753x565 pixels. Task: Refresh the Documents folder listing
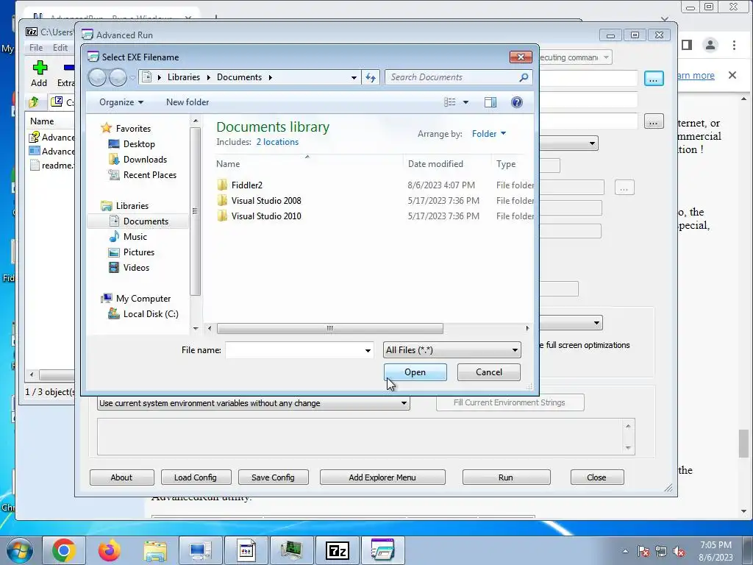371,77
